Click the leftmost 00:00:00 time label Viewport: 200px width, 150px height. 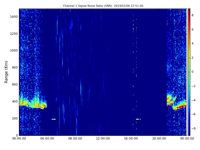[x=19, y=138]
